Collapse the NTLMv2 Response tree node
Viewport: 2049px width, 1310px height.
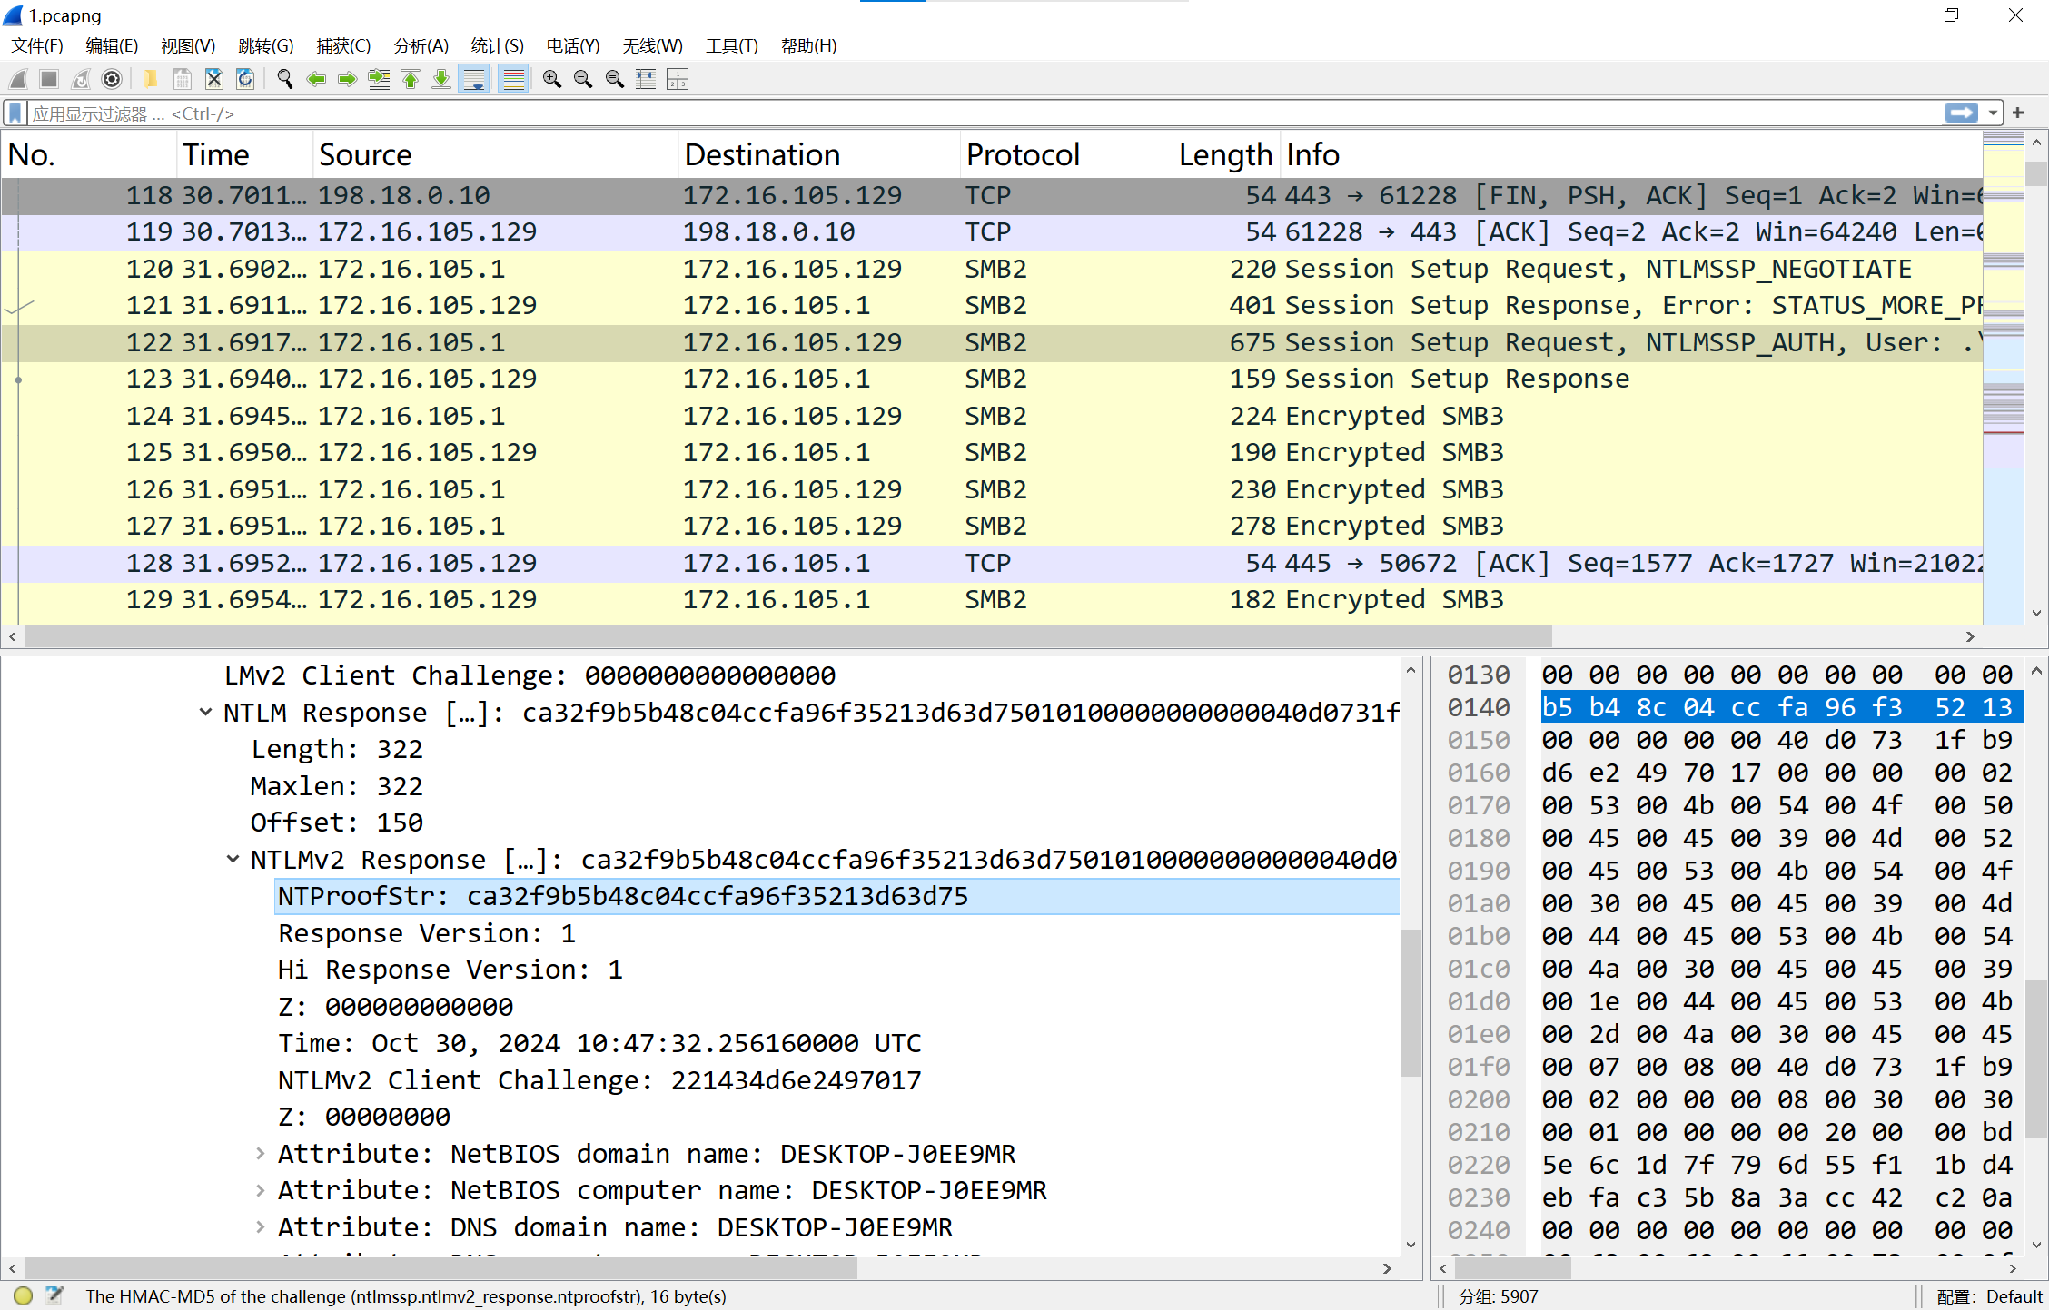233,860
